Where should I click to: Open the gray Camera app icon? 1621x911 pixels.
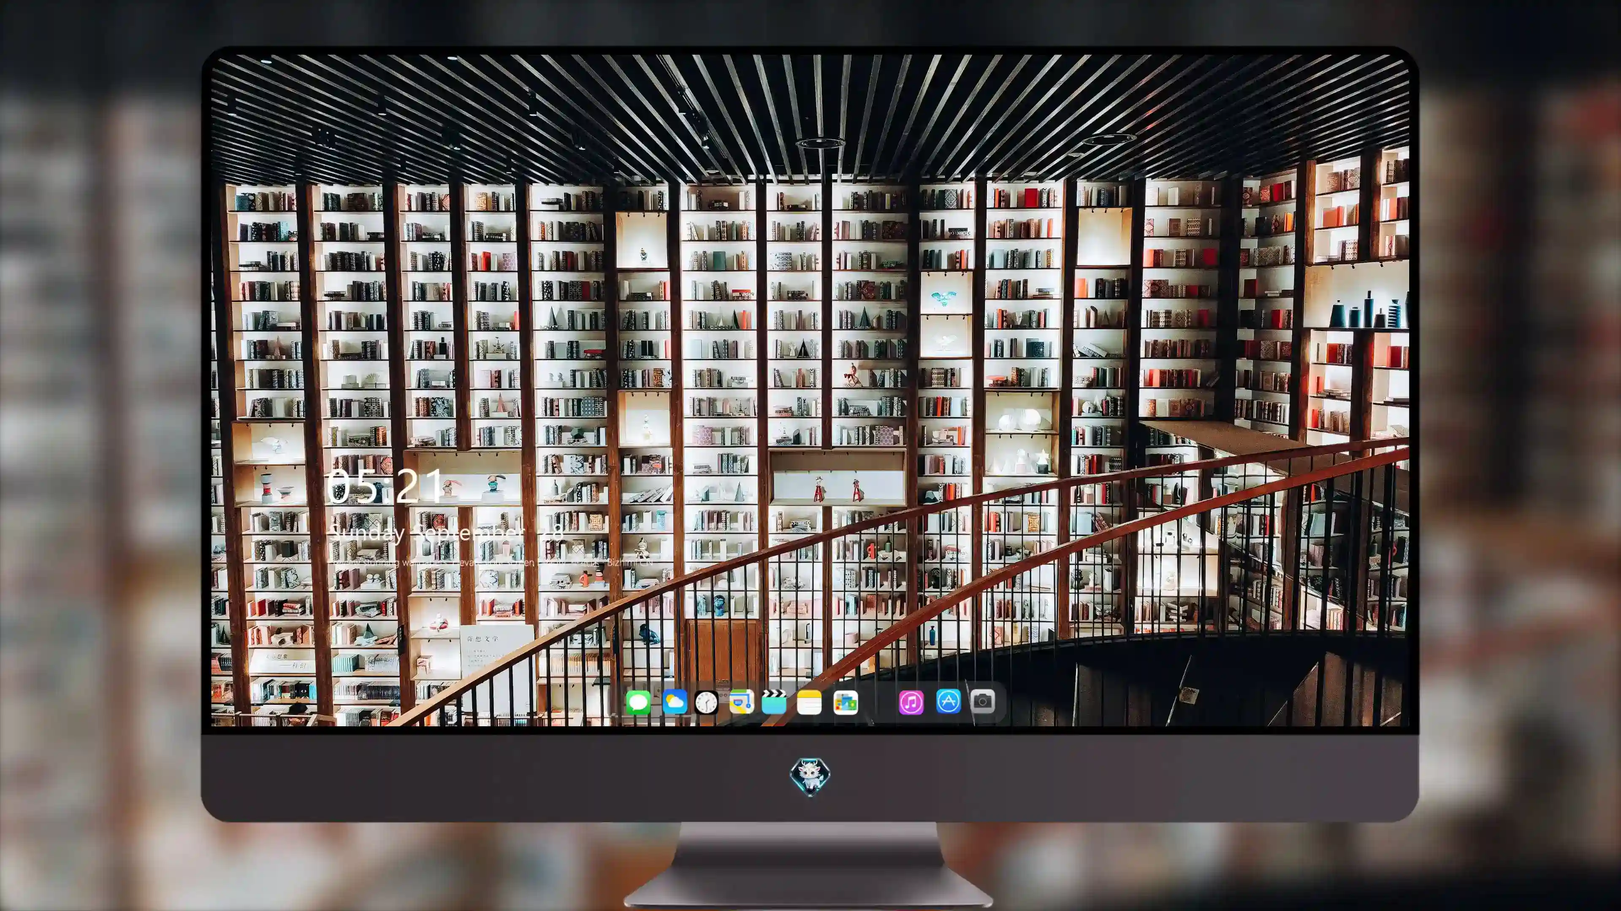pos(982,701)
